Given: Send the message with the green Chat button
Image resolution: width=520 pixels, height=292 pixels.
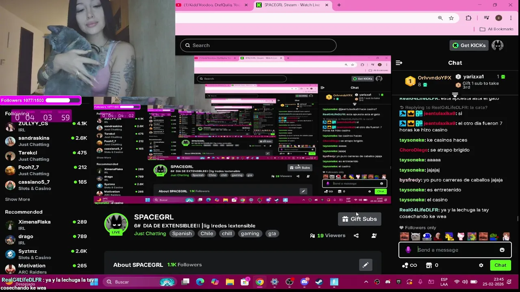Looking at the screenshot, I should (500, 265).
